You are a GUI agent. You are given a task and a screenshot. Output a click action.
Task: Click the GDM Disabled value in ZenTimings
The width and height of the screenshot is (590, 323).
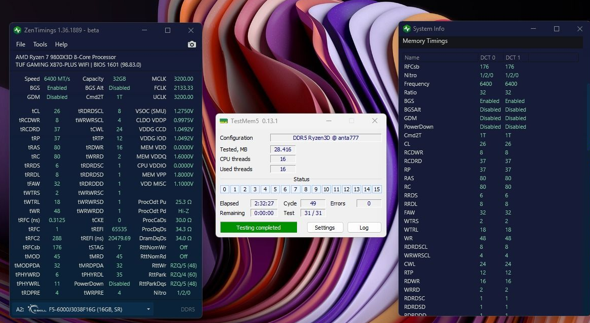tap(57, 97)
